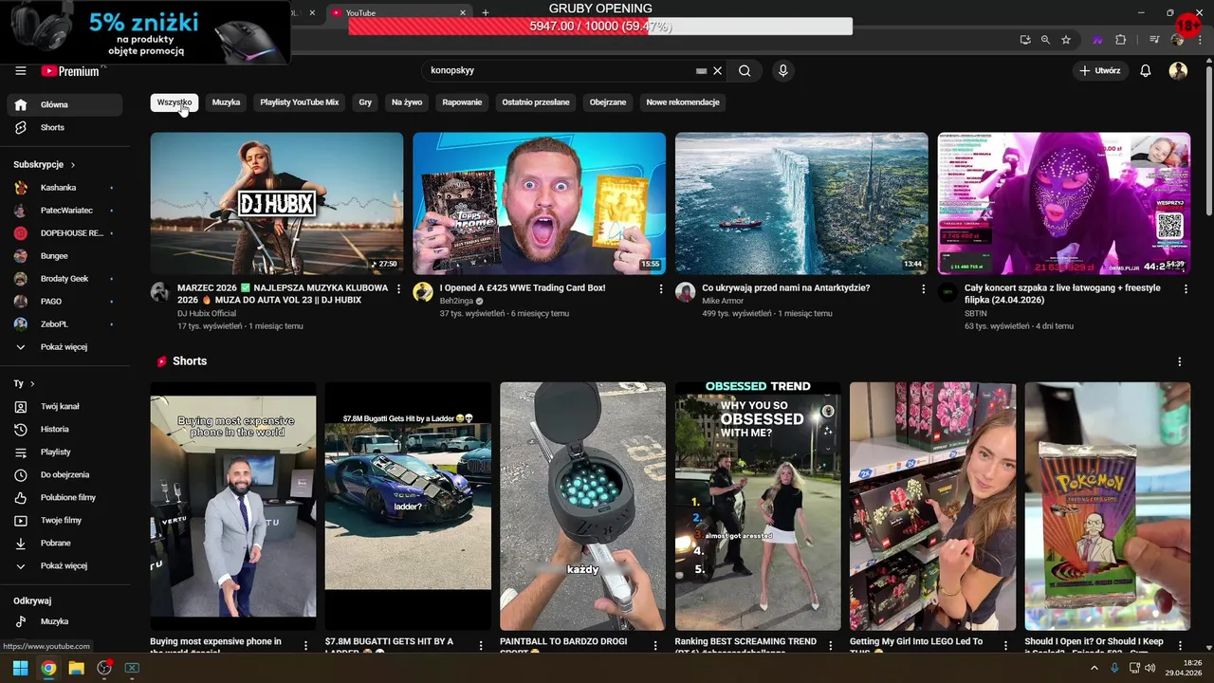This screenshot has width=1214, height=683.
Task: Open Muzyka under Odkrywaj
Action: click(64, 621)
